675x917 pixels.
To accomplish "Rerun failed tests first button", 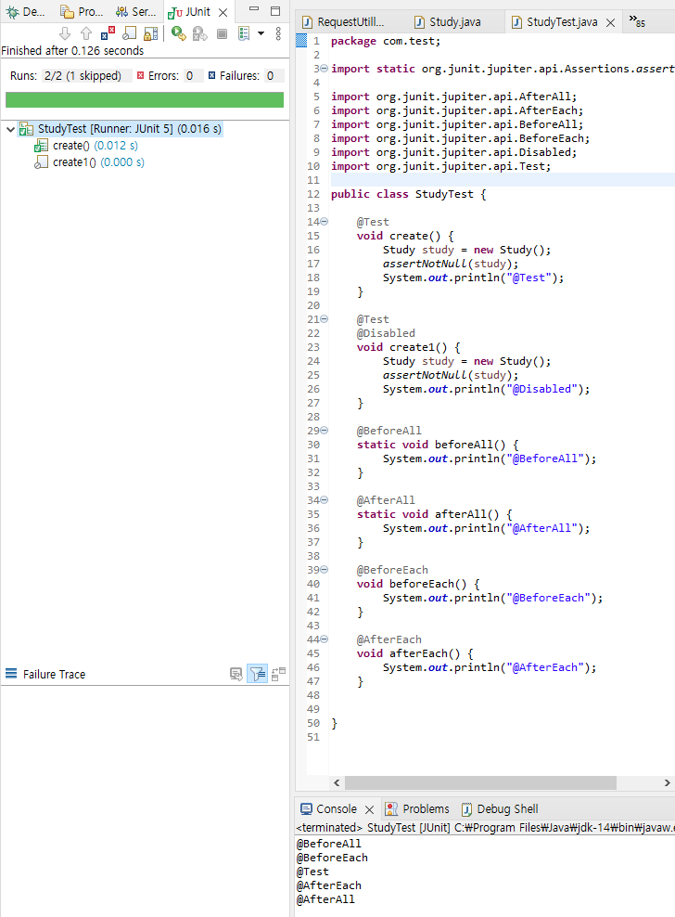I will 200,34.
